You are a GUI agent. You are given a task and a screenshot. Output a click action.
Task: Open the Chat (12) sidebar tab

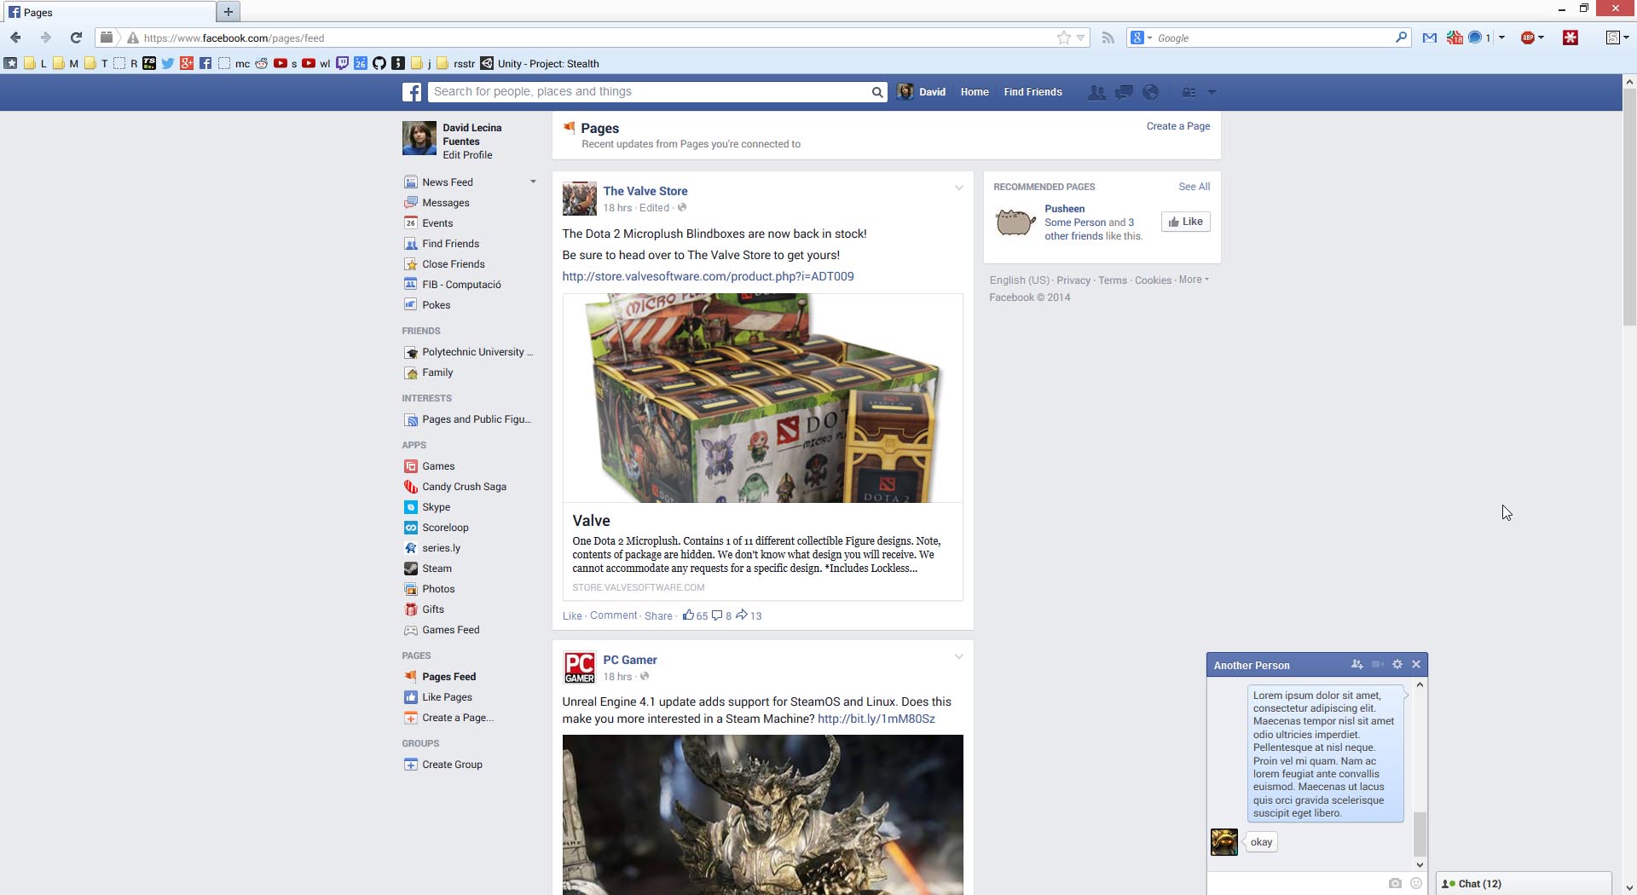pos(1524,883)
